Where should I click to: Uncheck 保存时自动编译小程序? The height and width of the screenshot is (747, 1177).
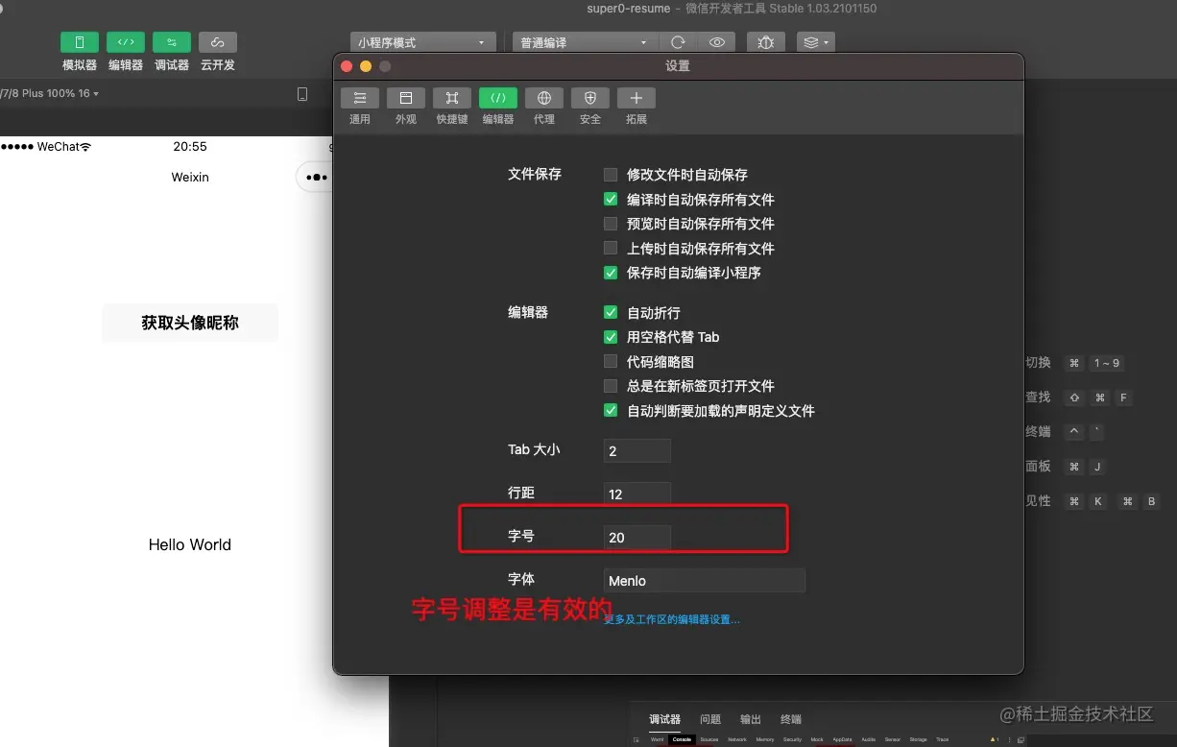pos(611,273)
